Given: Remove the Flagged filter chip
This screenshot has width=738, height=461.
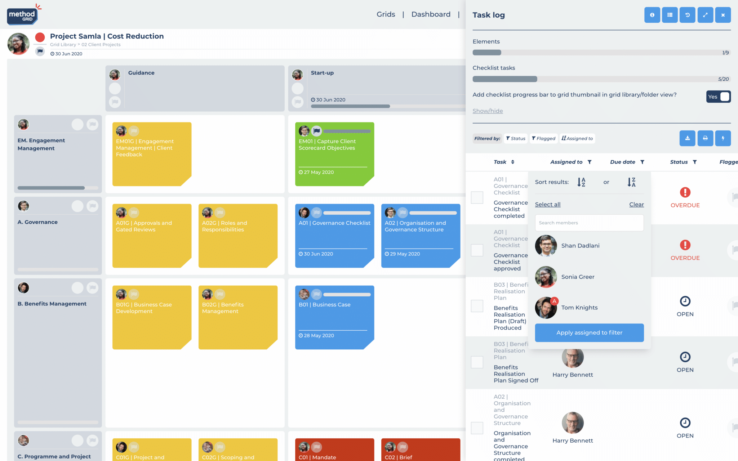Looking at the screenshot, I should [x=543, y=138].
